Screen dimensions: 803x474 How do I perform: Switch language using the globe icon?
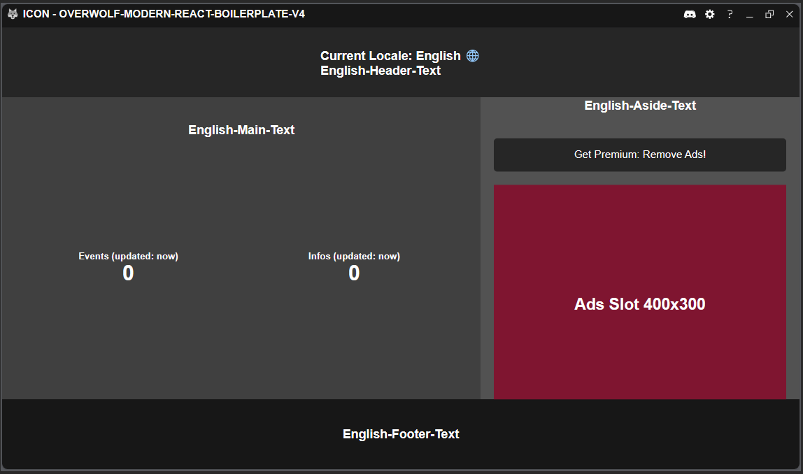point(473,56)
